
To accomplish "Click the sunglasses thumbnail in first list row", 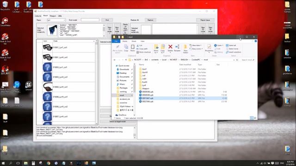I will [47, 47].
